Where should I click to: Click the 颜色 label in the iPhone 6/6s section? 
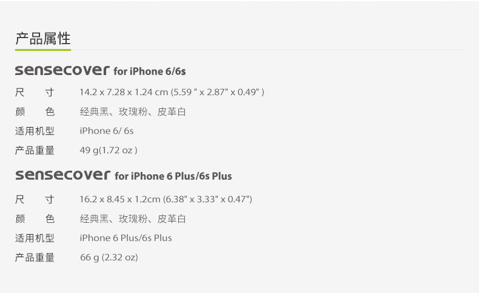tap(35, 112)
